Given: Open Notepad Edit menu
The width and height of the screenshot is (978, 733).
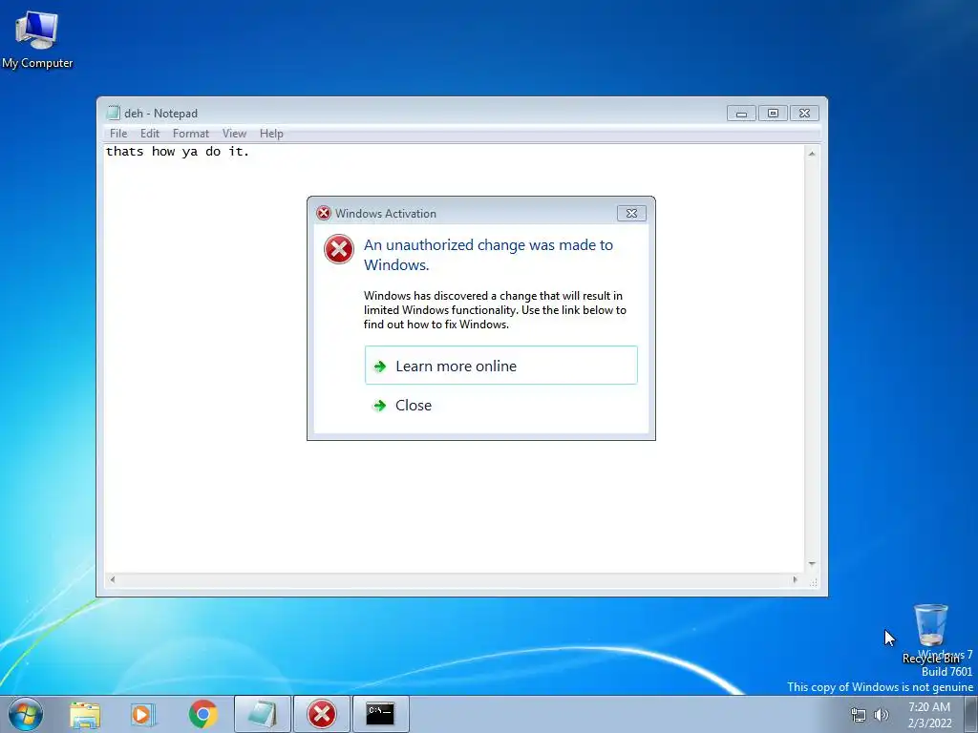Looking at the screenshot, I should click(x=150, y=134).
